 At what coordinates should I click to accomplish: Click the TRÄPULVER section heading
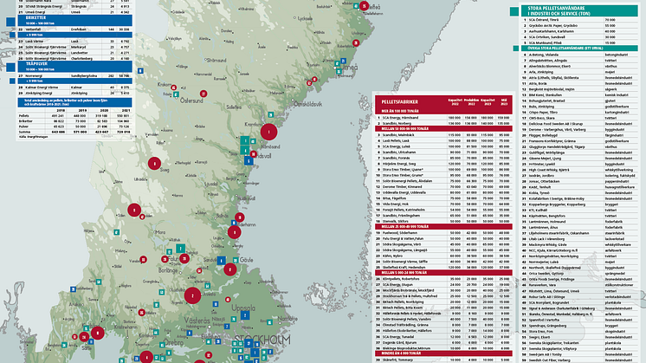[x=74, y=67]
